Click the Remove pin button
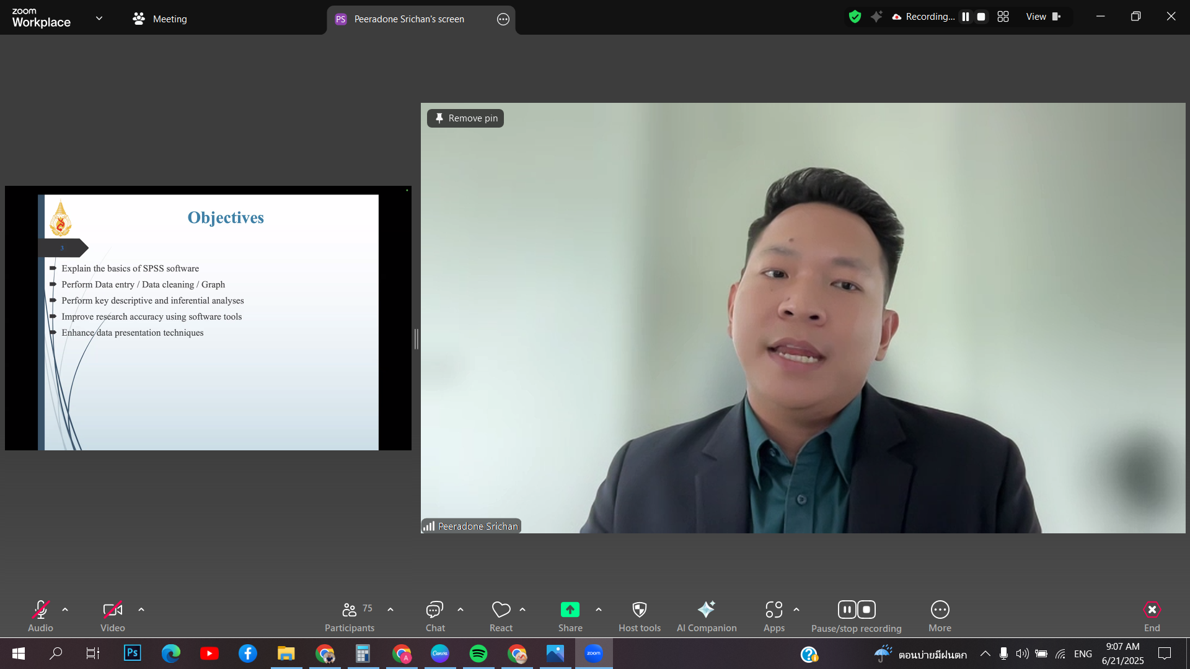Viewport: 1190px width, 669px height. click(465, 118)
